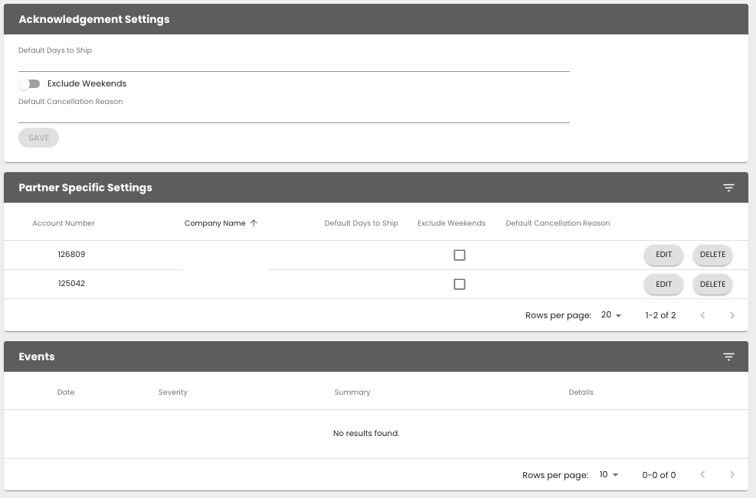Open filter icon in Events header

(728, 357)
